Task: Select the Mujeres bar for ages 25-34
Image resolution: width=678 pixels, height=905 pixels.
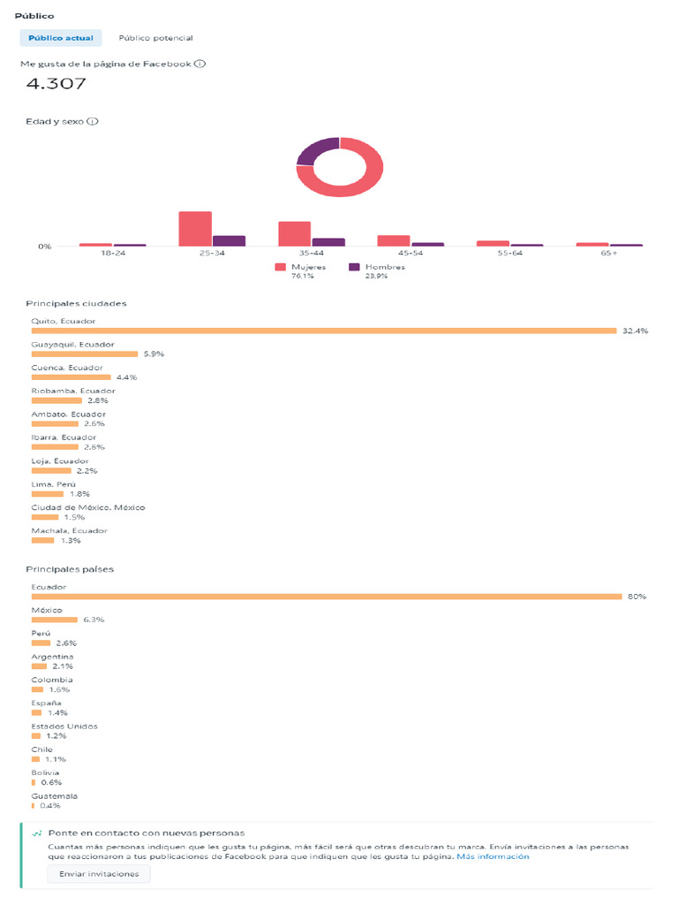Action: point(195,229)
